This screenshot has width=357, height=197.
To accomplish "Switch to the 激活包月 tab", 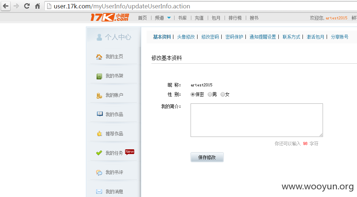I will click(316, 37).
